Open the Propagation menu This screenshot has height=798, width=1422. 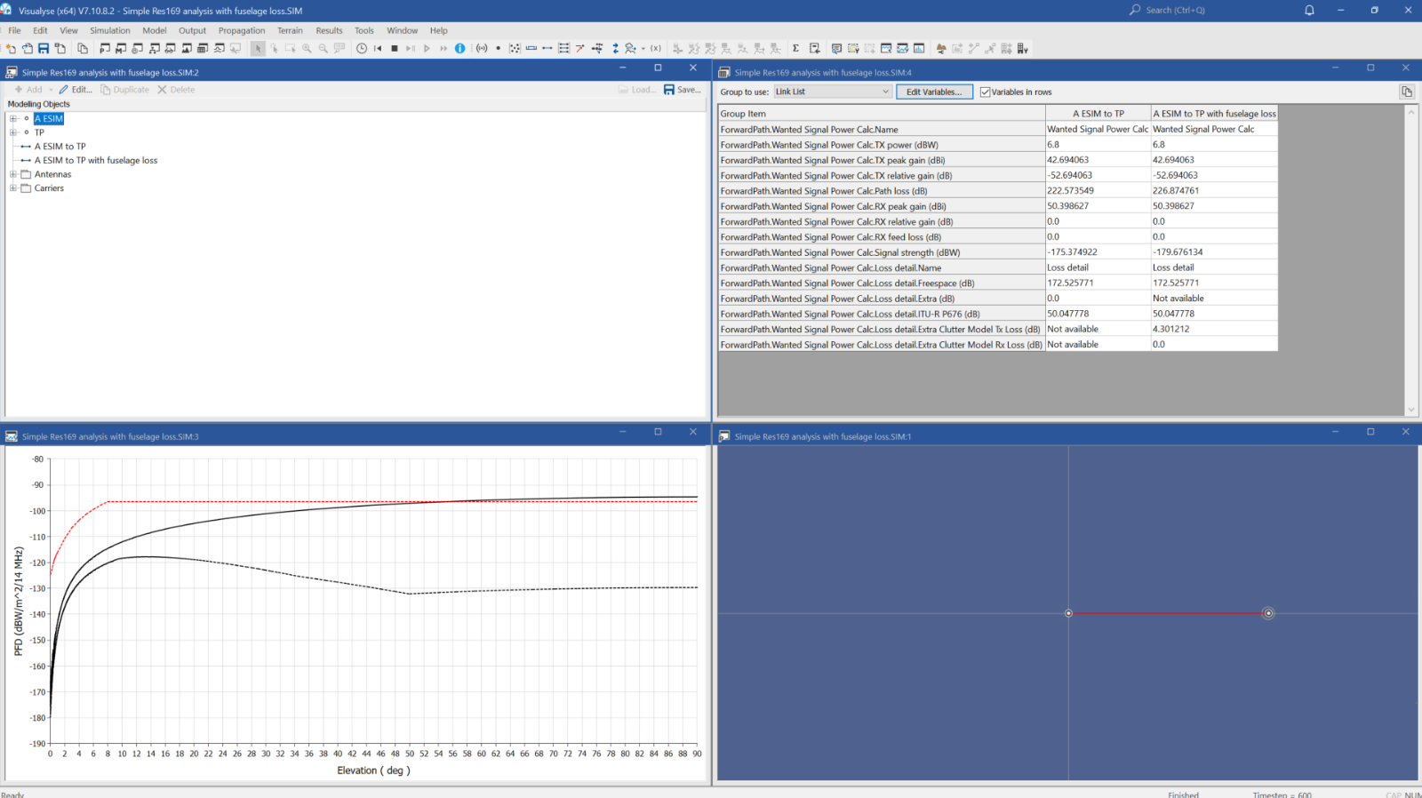[241, 30]
